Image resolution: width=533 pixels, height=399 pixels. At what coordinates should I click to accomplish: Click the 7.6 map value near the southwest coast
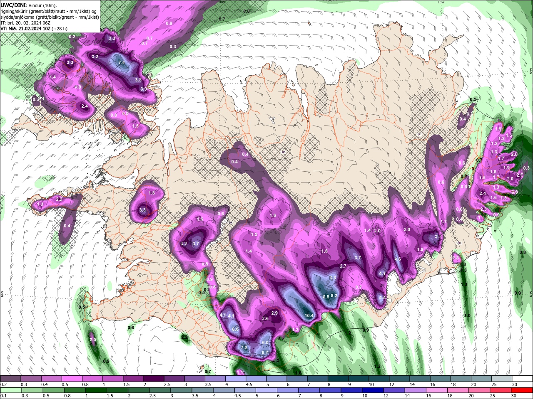[x=244, y=347]
